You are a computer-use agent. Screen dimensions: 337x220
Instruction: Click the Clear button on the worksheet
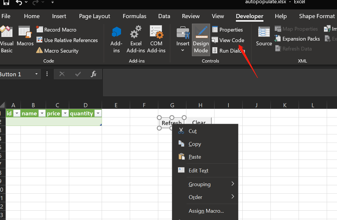click(x=199, y=123)
